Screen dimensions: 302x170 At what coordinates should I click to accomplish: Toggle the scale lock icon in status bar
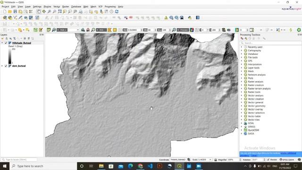(x=216, y=160)
